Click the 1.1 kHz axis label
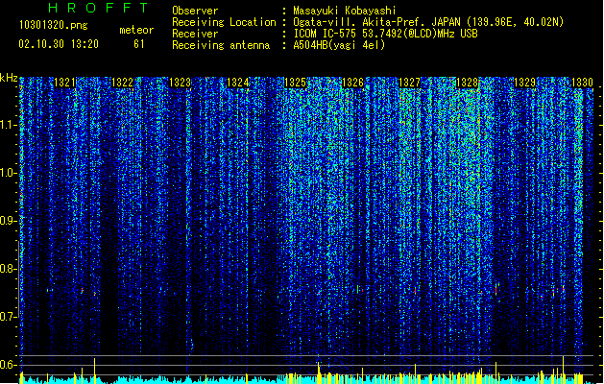 pyautogui.click(x=9, y=125)
